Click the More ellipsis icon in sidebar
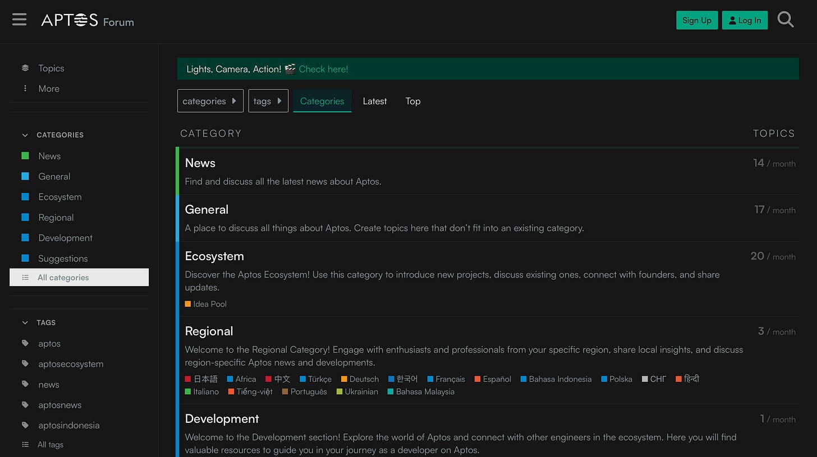The height and width of the screenshot is (457, 817). pos(25,89)
